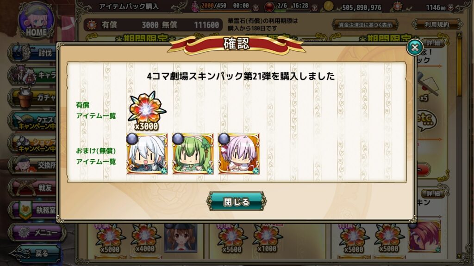Select the green-haired character skin icon
This screenshot has height=266, width=474.
(x=193, y=154)
